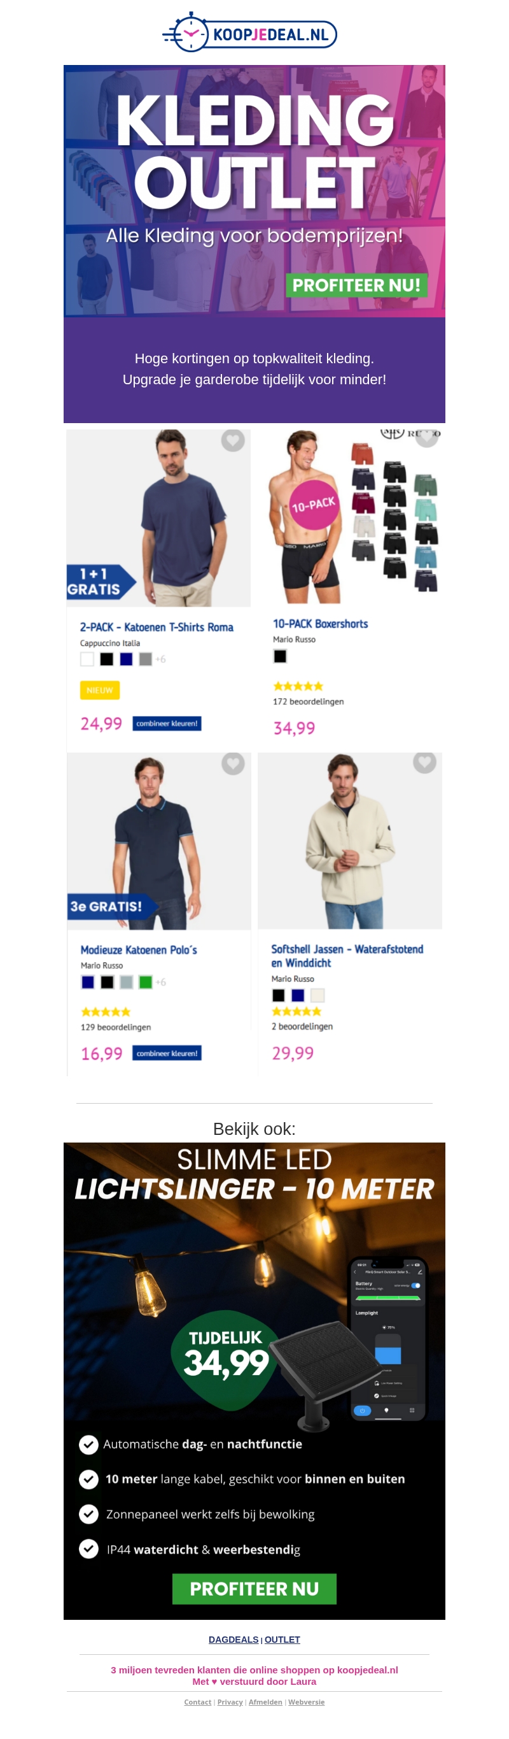The height and width of the screenshot is (1739, 509).
Task: Click the Afmelden unsubscribe link
Action: pyautogui.click(x=265, y=1702)
